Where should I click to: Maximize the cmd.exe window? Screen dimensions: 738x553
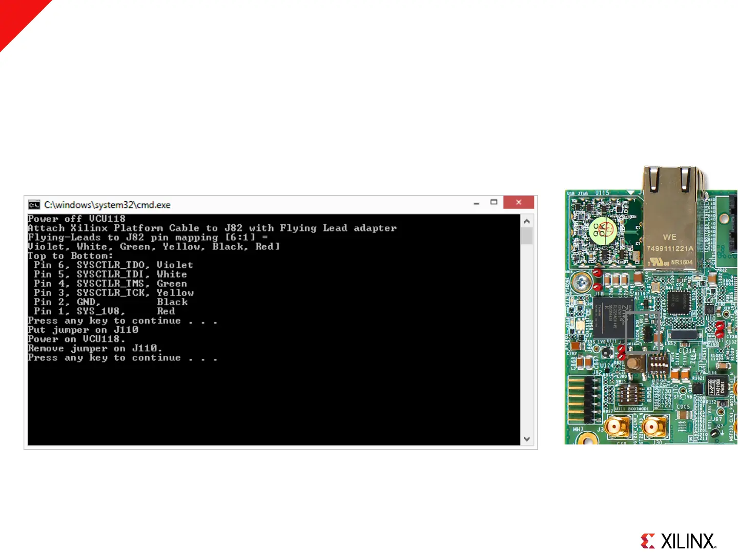coord(494,202)
